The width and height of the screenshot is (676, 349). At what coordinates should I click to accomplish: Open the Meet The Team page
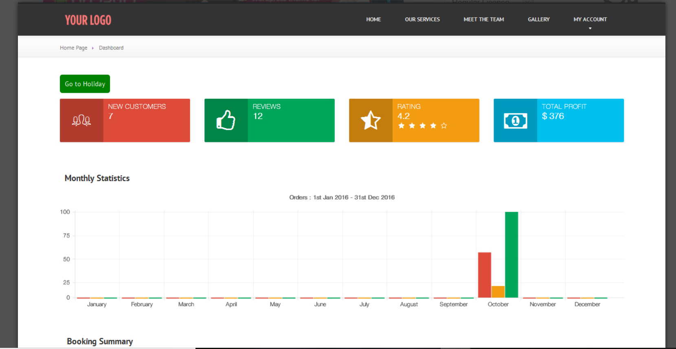[484, 20]
